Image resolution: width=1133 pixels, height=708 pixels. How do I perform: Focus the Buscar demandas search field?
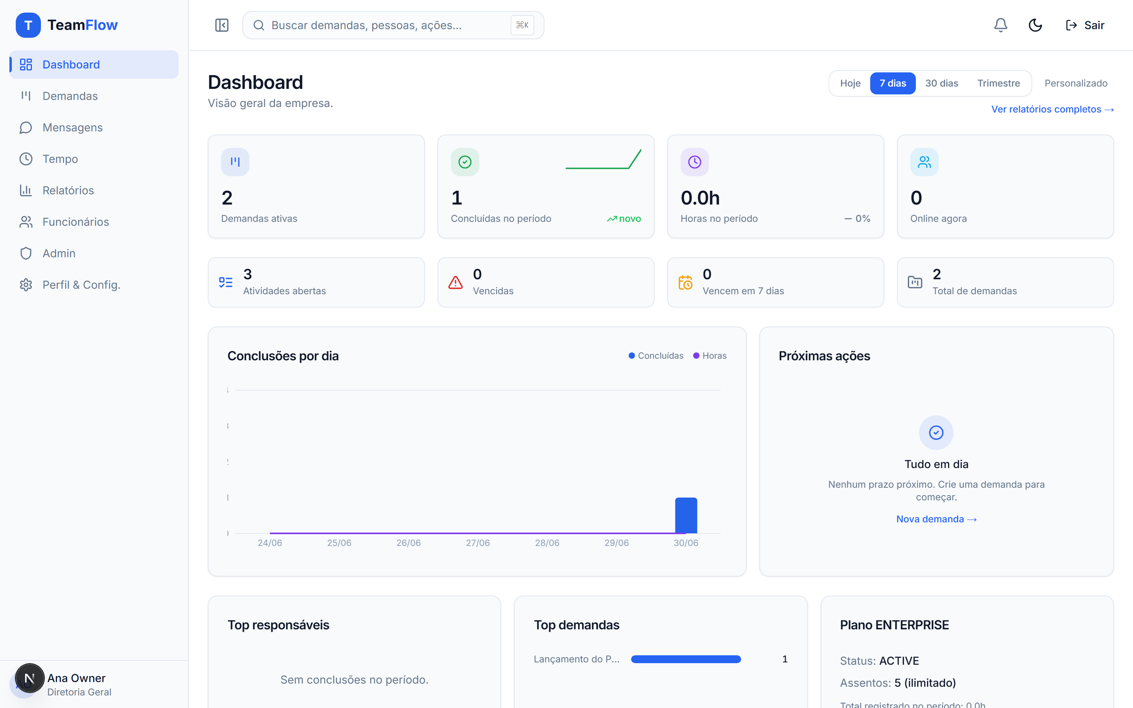(x=393, y=25)
